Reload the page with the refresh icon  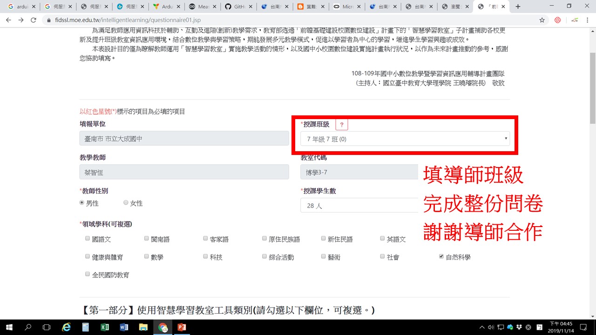[x=34, y=20]
